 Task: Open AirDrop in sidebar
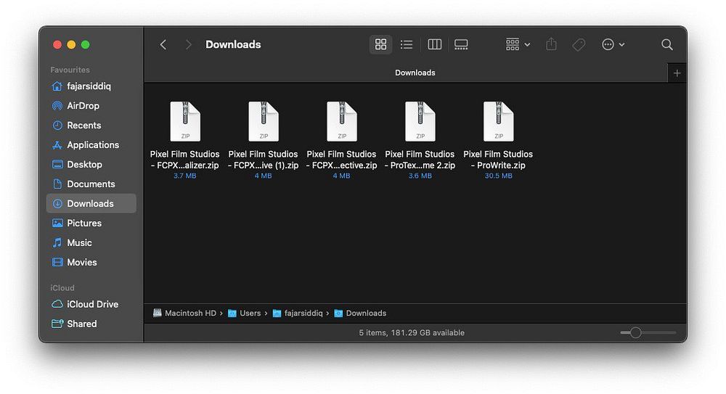[91, 105]
